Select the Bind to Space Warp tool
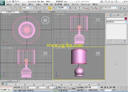Image resolution: width=128 pixels, height=92 pixels. tap(20, 8)
